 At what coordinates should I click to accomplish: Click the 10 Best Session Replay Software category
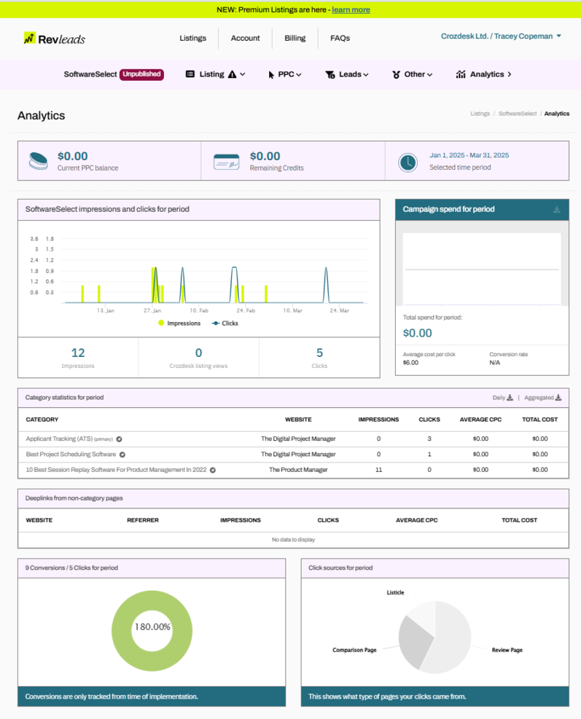pyautogui.click(x=116, y=470)
